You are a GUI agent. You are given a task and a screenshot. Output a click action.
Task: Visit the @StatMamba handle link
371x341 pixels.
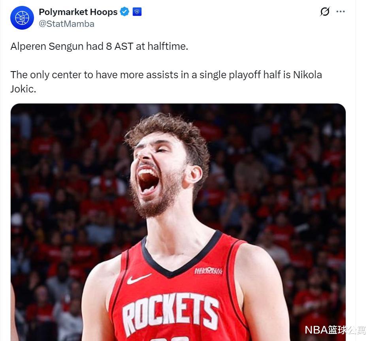[66, 24]
